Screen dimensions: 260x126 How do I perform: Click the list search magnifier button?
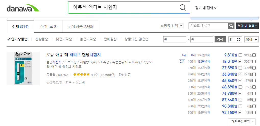tap(231, 26)
